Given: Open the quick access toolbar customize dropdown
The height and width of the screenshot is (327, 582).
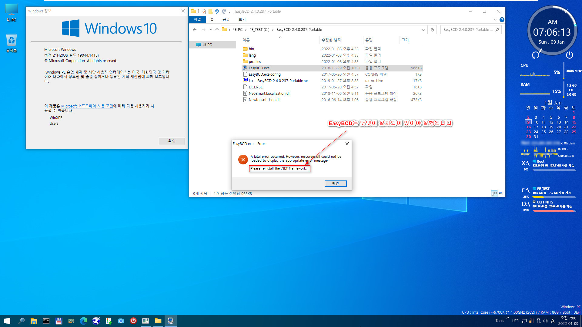Looking at the screenshot, I should [x=229, y=12].
